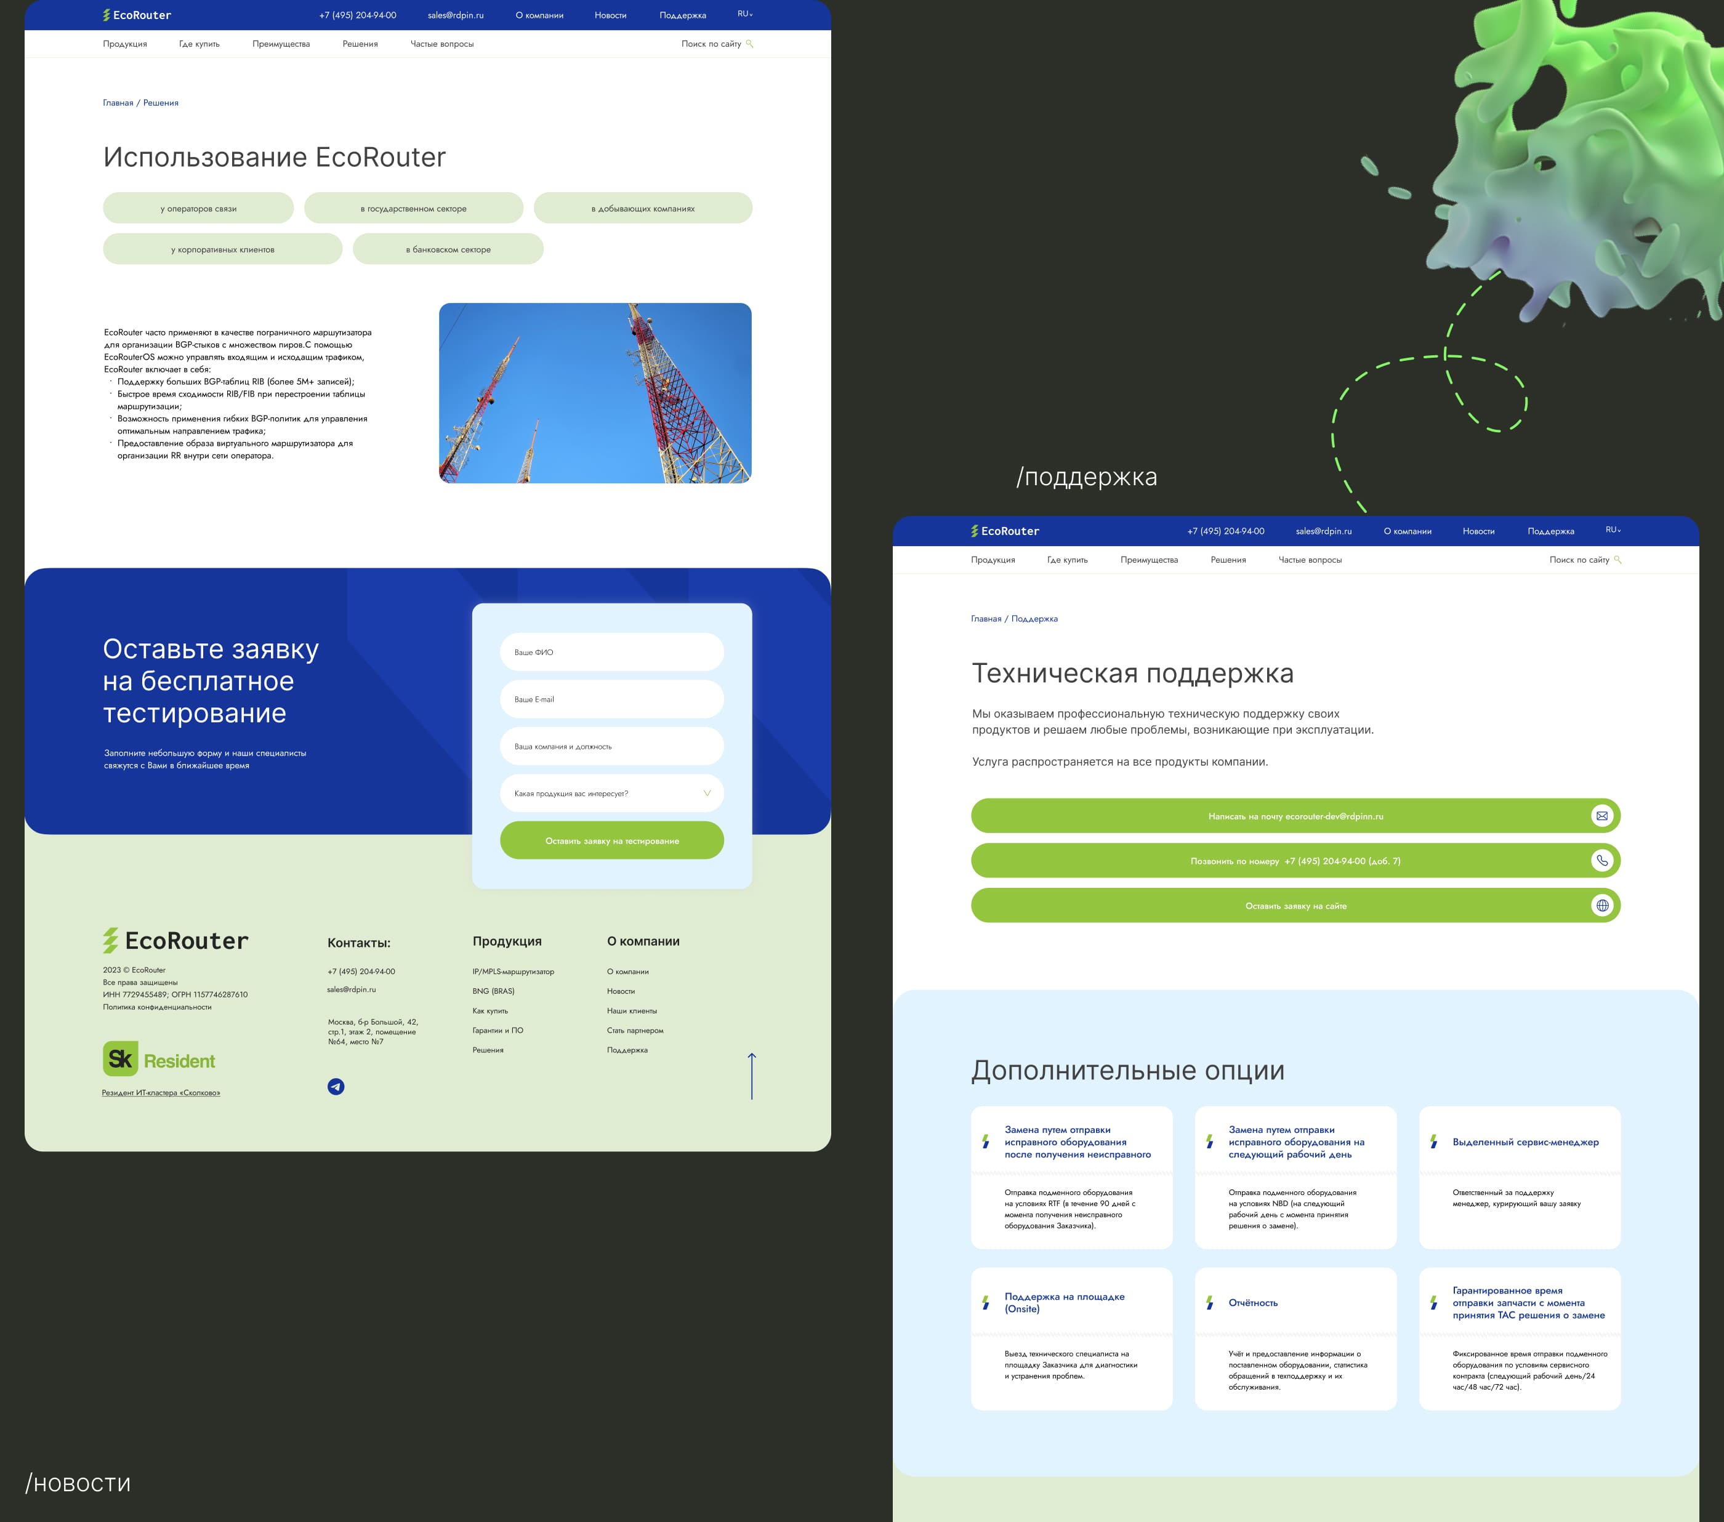Screen dimensions: 1724x1522
Task: Expand RU language selector on left page
Action: click(x=745, y=14)
